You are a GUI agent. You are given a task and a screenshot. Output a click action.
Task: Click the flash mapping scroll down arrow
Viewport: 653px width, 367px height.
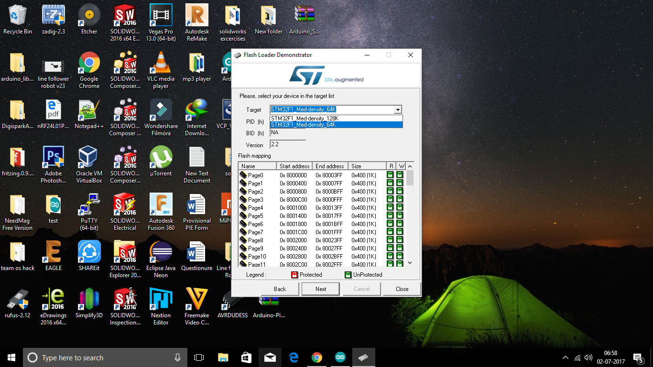(410, 263)
